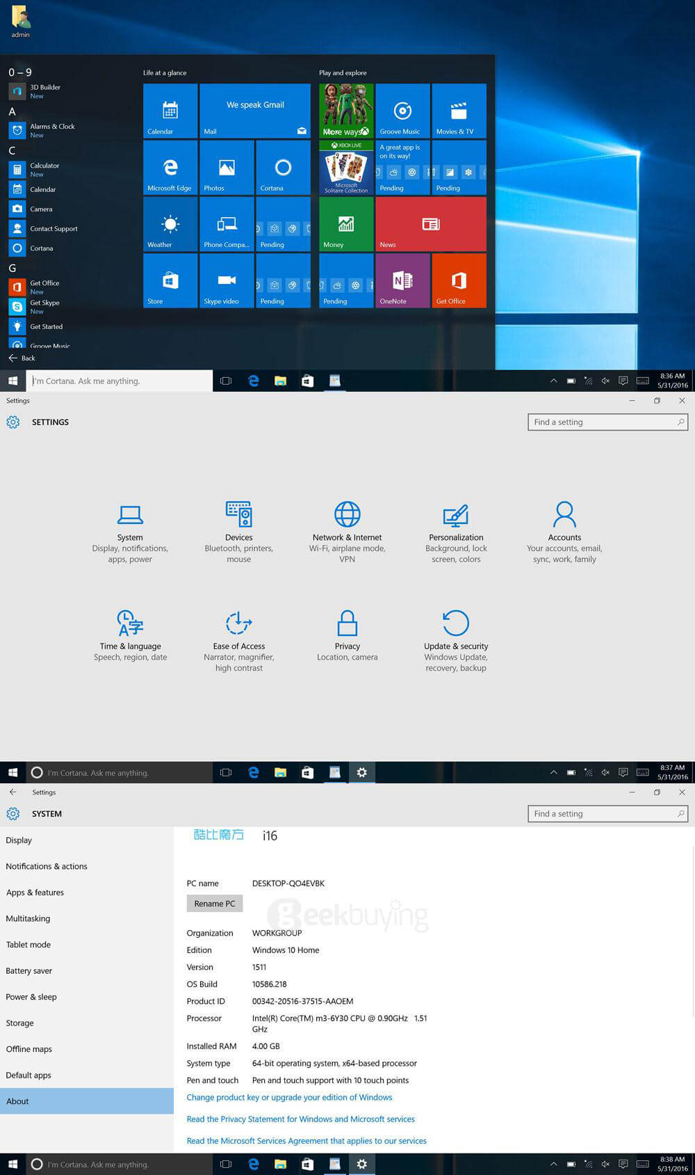The height and width of the screenshot is (1175, 695).
Task: Open Update & security settings
Action: click(x=456, y=640)
